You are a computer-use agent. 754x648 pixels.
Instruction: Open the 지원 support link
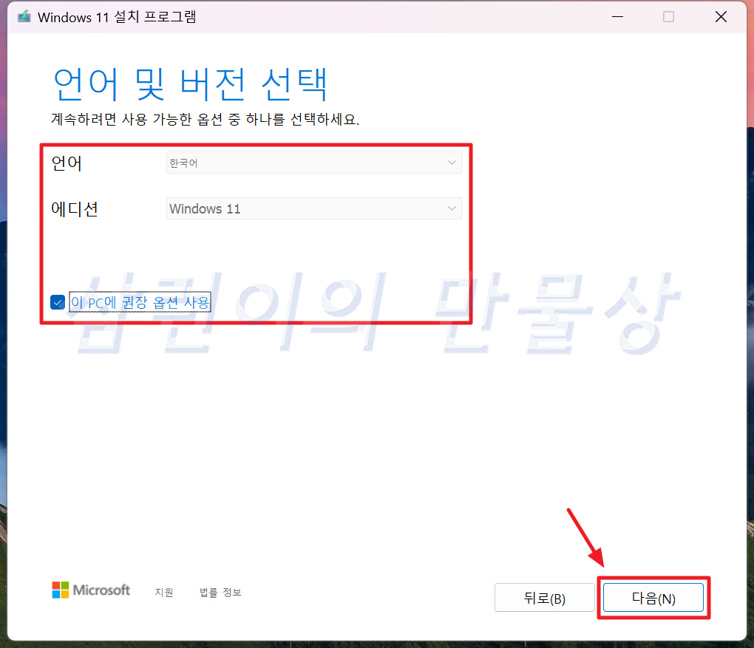pos(164,593)
